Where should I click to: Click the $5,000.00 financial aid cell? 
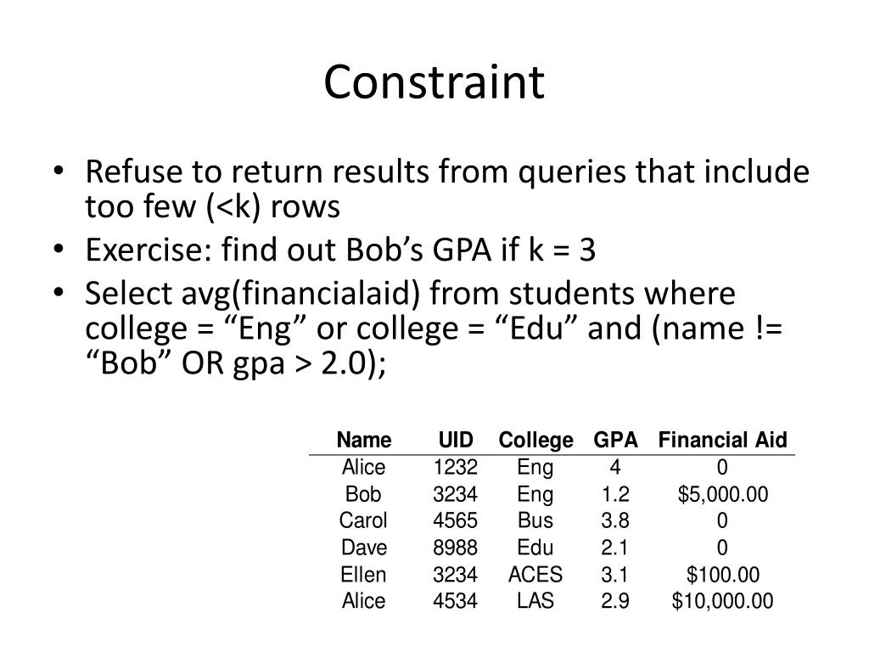click(723, 494)
